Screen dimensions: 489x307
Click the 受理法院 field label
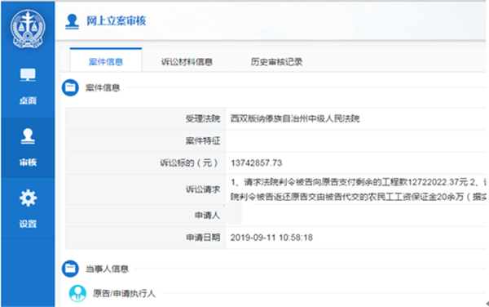click(203, 118)
